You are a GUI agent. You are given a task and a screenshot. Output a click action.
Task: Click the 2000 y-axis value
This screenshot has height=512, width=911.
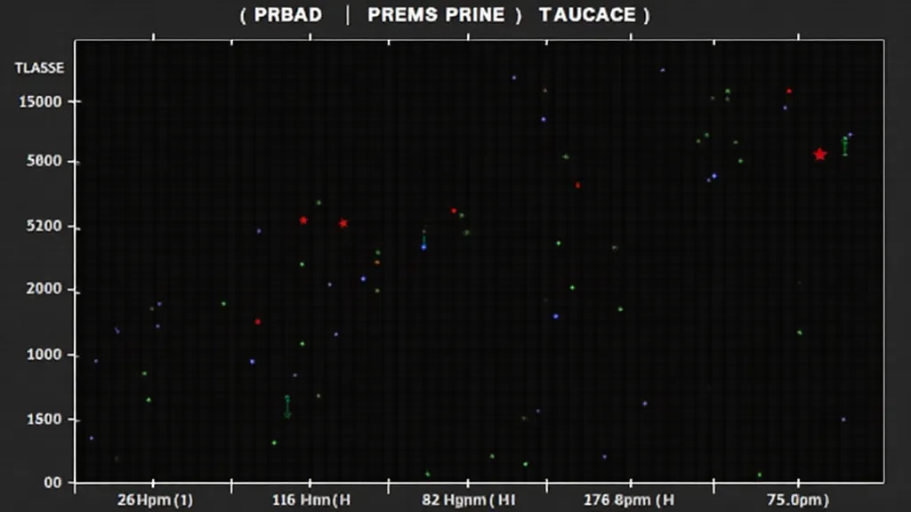tap(44, 289)
